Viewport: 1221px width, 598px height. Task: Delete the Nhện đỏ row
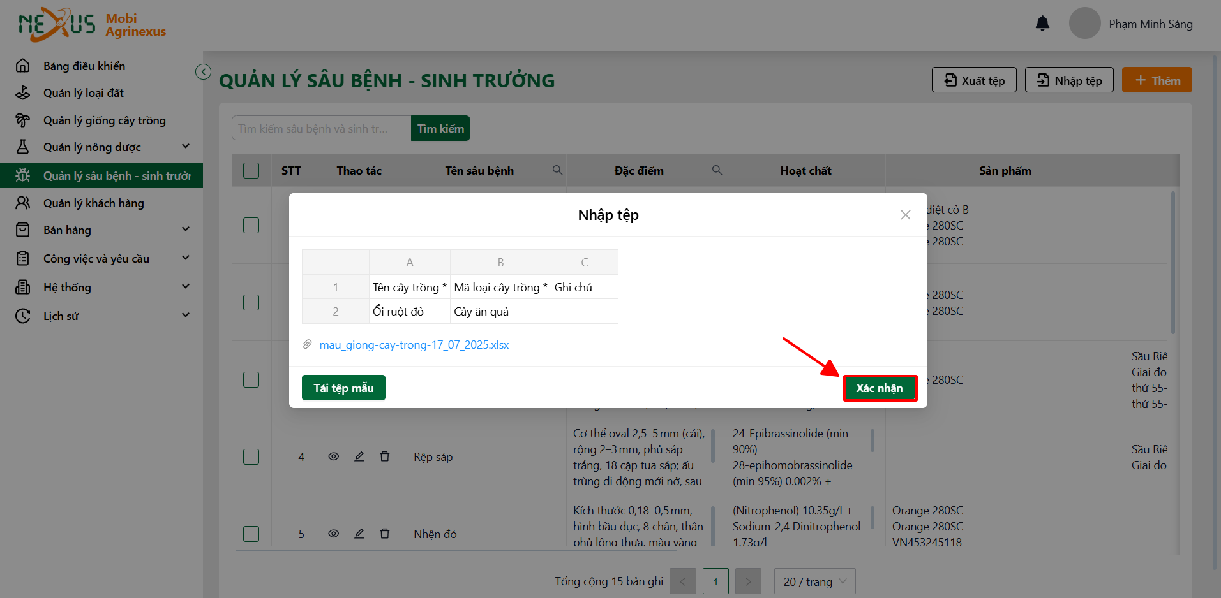385,534
